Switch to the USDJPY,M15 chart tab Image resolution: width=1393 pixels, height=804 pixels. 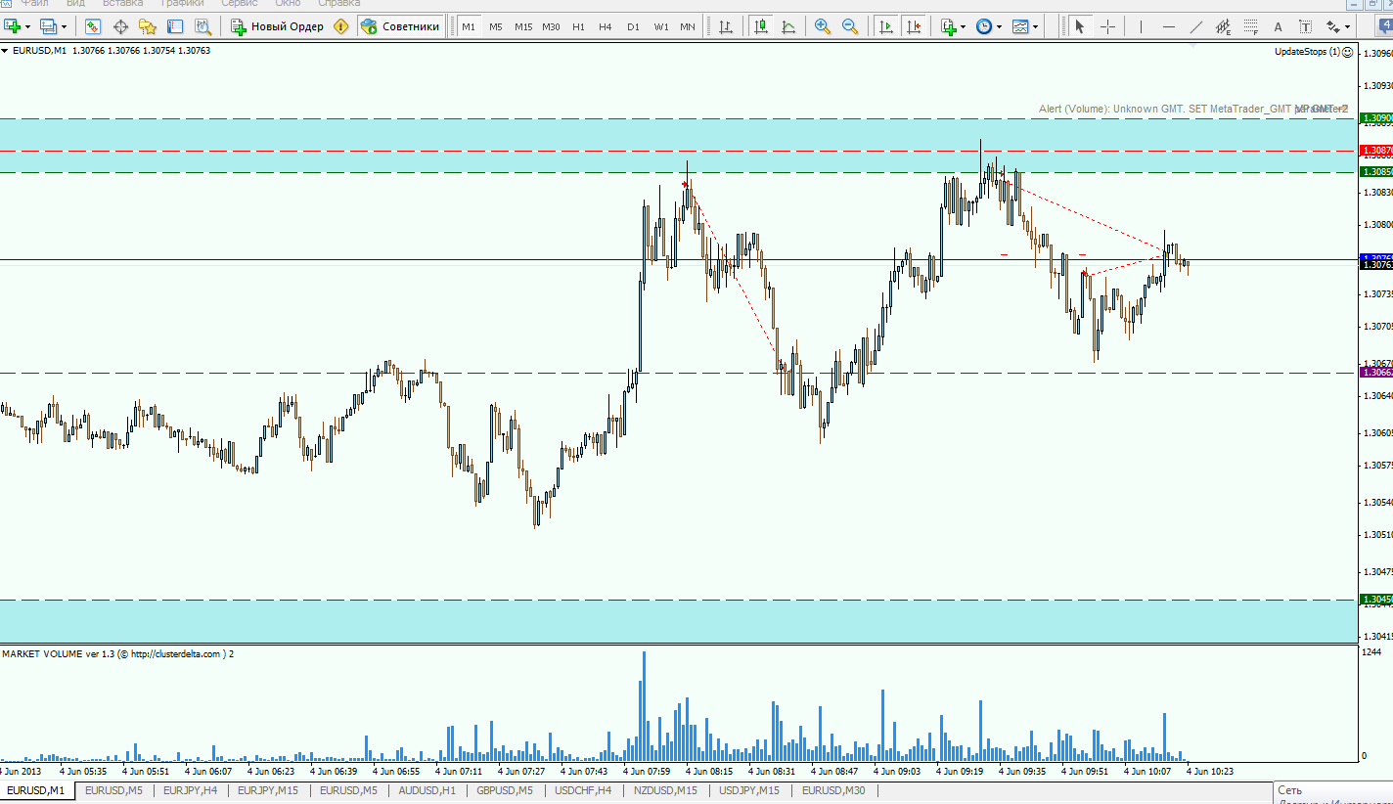coord(749,790)
